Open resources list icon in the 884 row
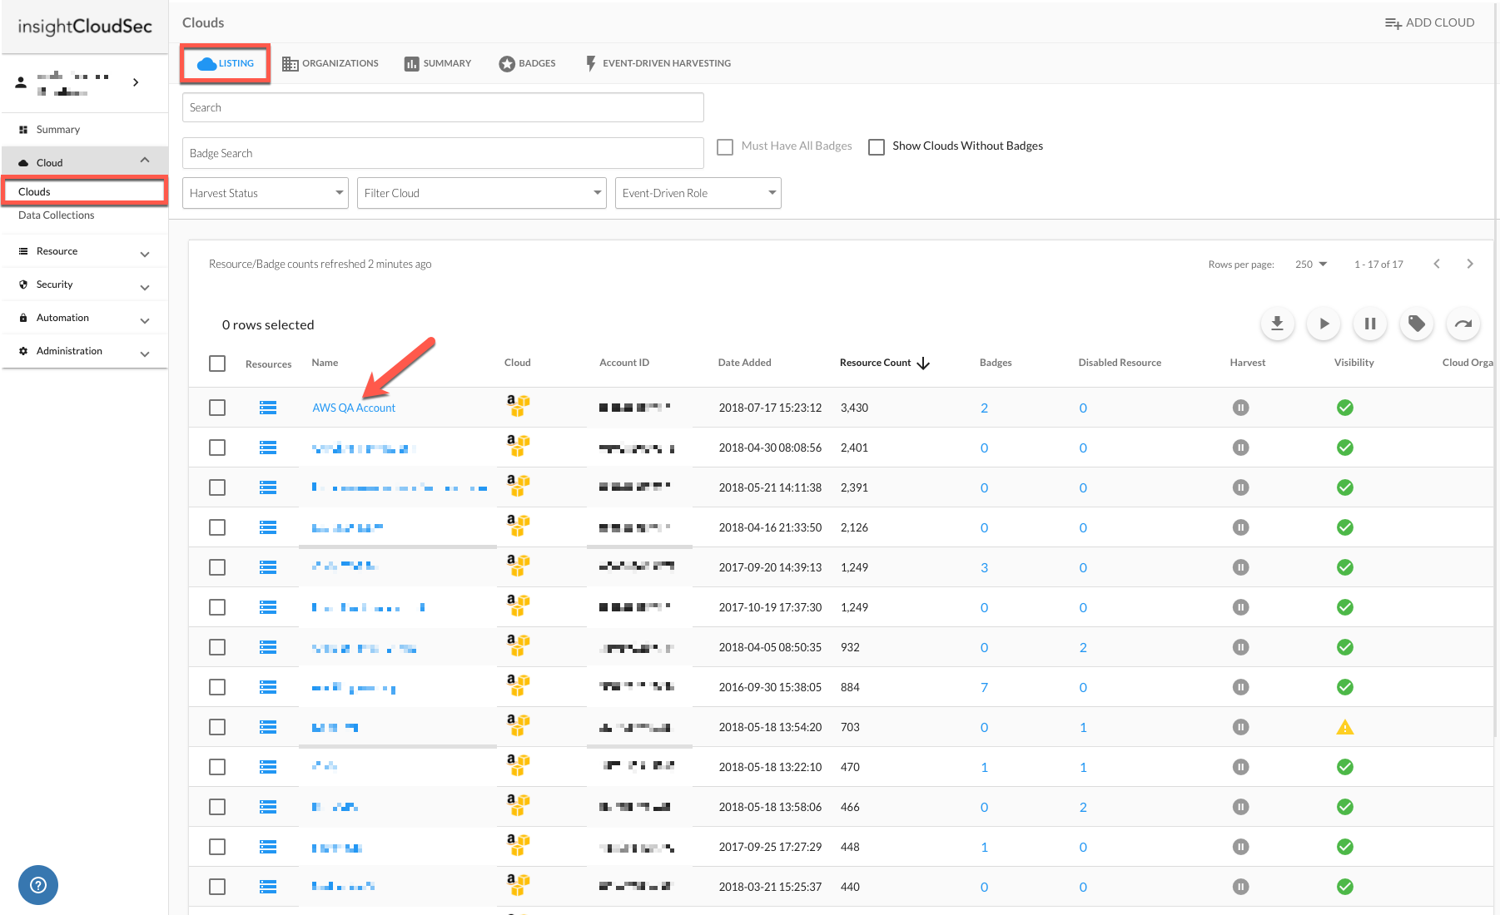The height and width of the screenshot is (915, 1500). [x=268, y=687]
